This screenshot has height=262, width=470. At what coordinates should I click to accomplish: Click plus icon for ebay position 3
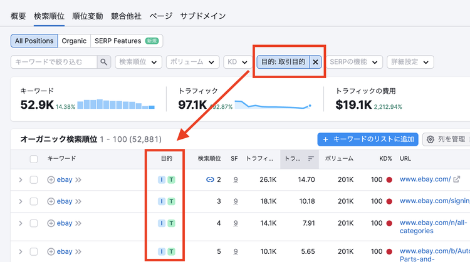pyautogui.click(x=51, y=201)
